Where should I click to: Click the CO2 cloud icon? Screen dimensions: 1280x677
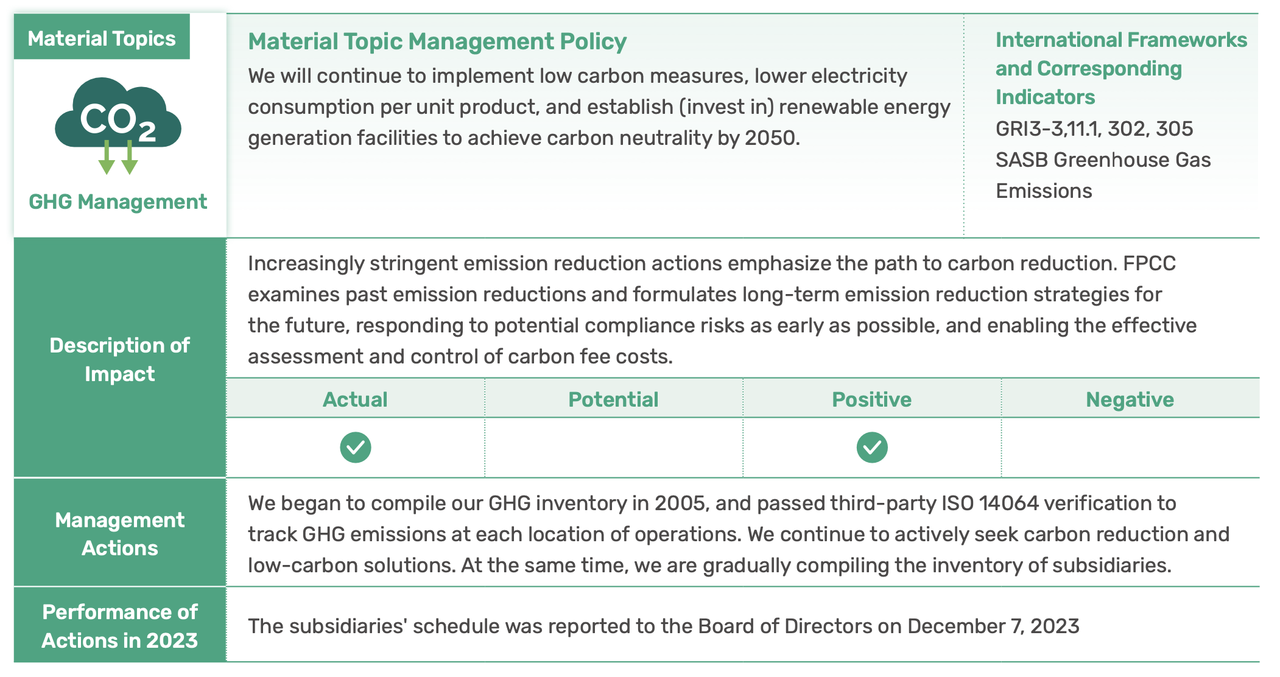[118, 125]
